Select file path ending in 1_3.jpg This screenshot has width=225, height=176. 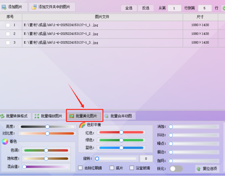pos(61,43)
